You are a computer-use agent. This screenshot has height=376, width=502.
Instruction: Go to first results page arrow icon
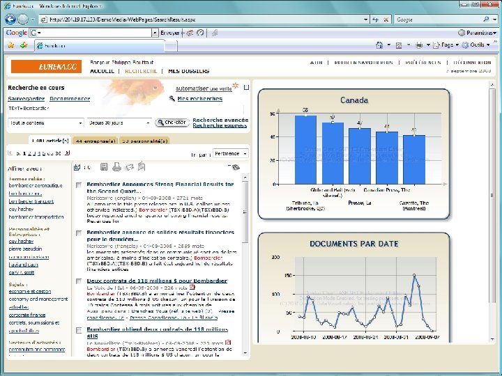click(10, 152)
